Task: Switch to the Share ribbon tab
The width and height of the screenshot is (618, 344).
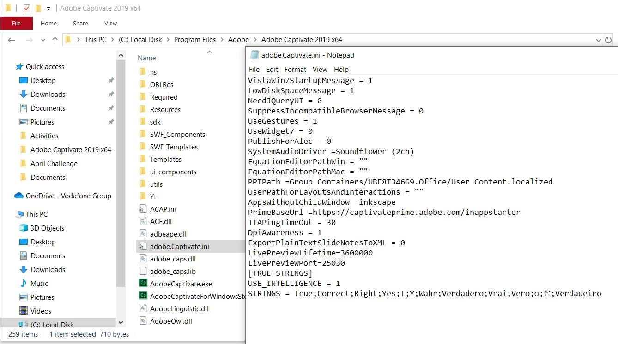Action: [80, 23]
